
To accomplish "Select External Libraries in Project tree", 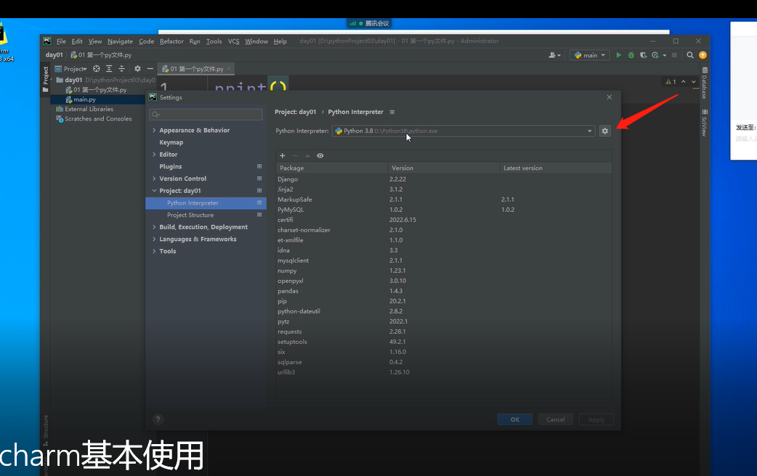I will click(89, 109).
